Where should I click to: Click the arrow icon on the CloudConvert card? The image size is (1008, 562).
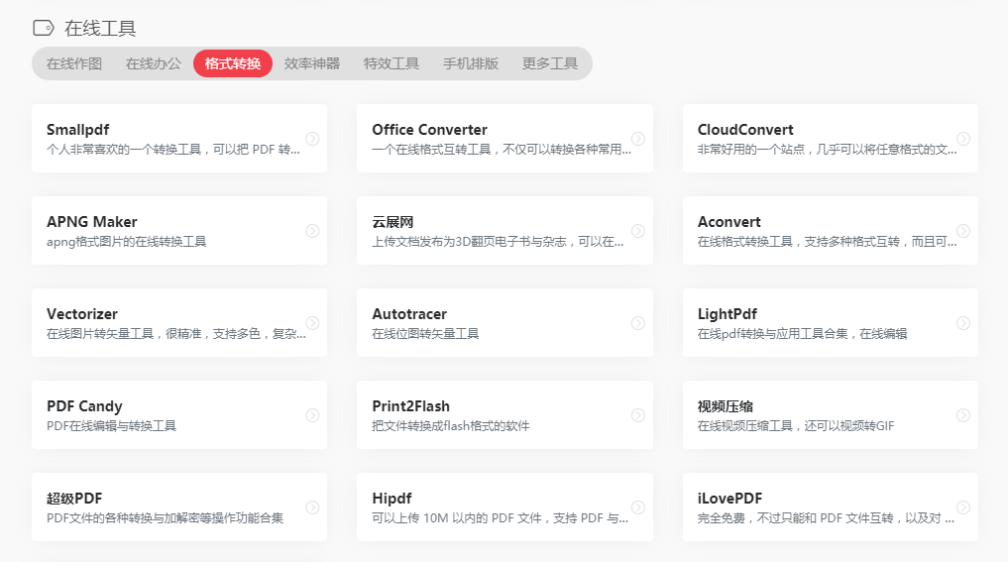(x=963, y=138)
